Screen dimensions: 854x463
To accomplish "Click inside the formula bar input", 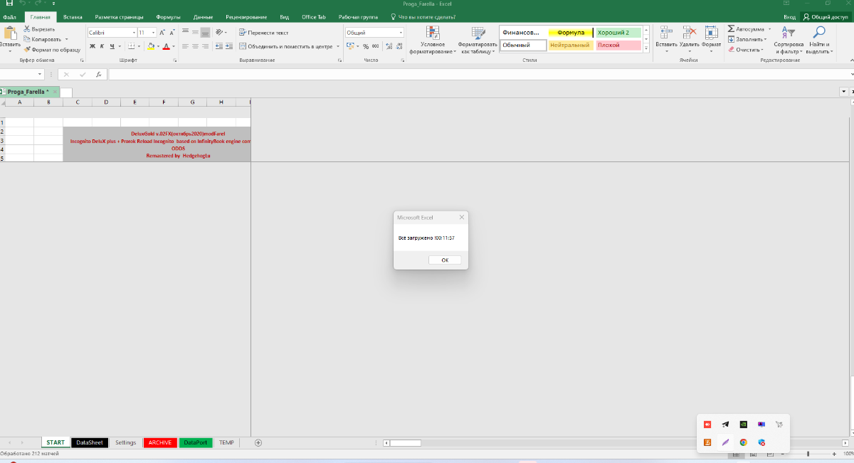I will pyautogui.click(x=478, y=74).
